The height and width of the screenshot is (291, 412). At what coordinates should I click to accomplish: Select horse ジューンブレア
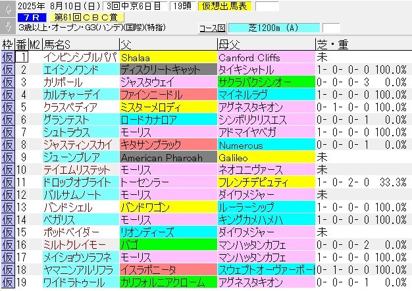pos(81,157)
